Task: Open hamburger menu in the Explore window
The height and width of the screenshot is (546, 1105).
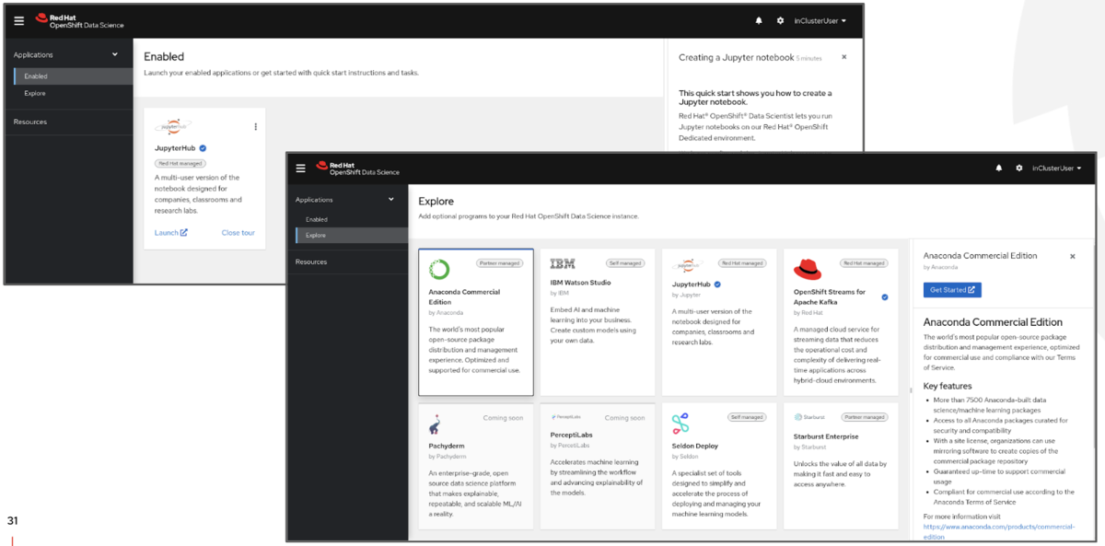Action: (300, 168)
